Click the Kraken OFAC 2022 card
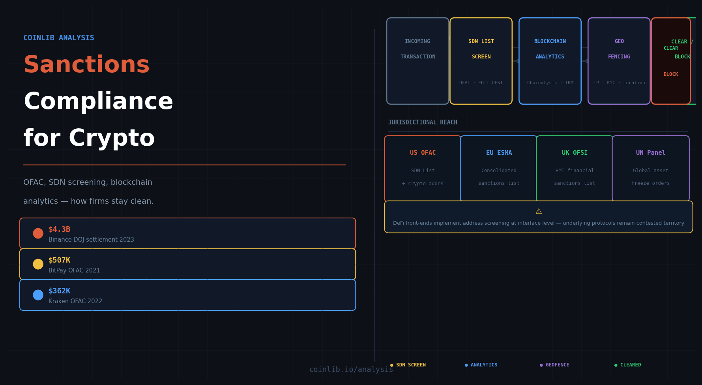The height and width of the screenshot is (385, 702). tap(187, 295)
